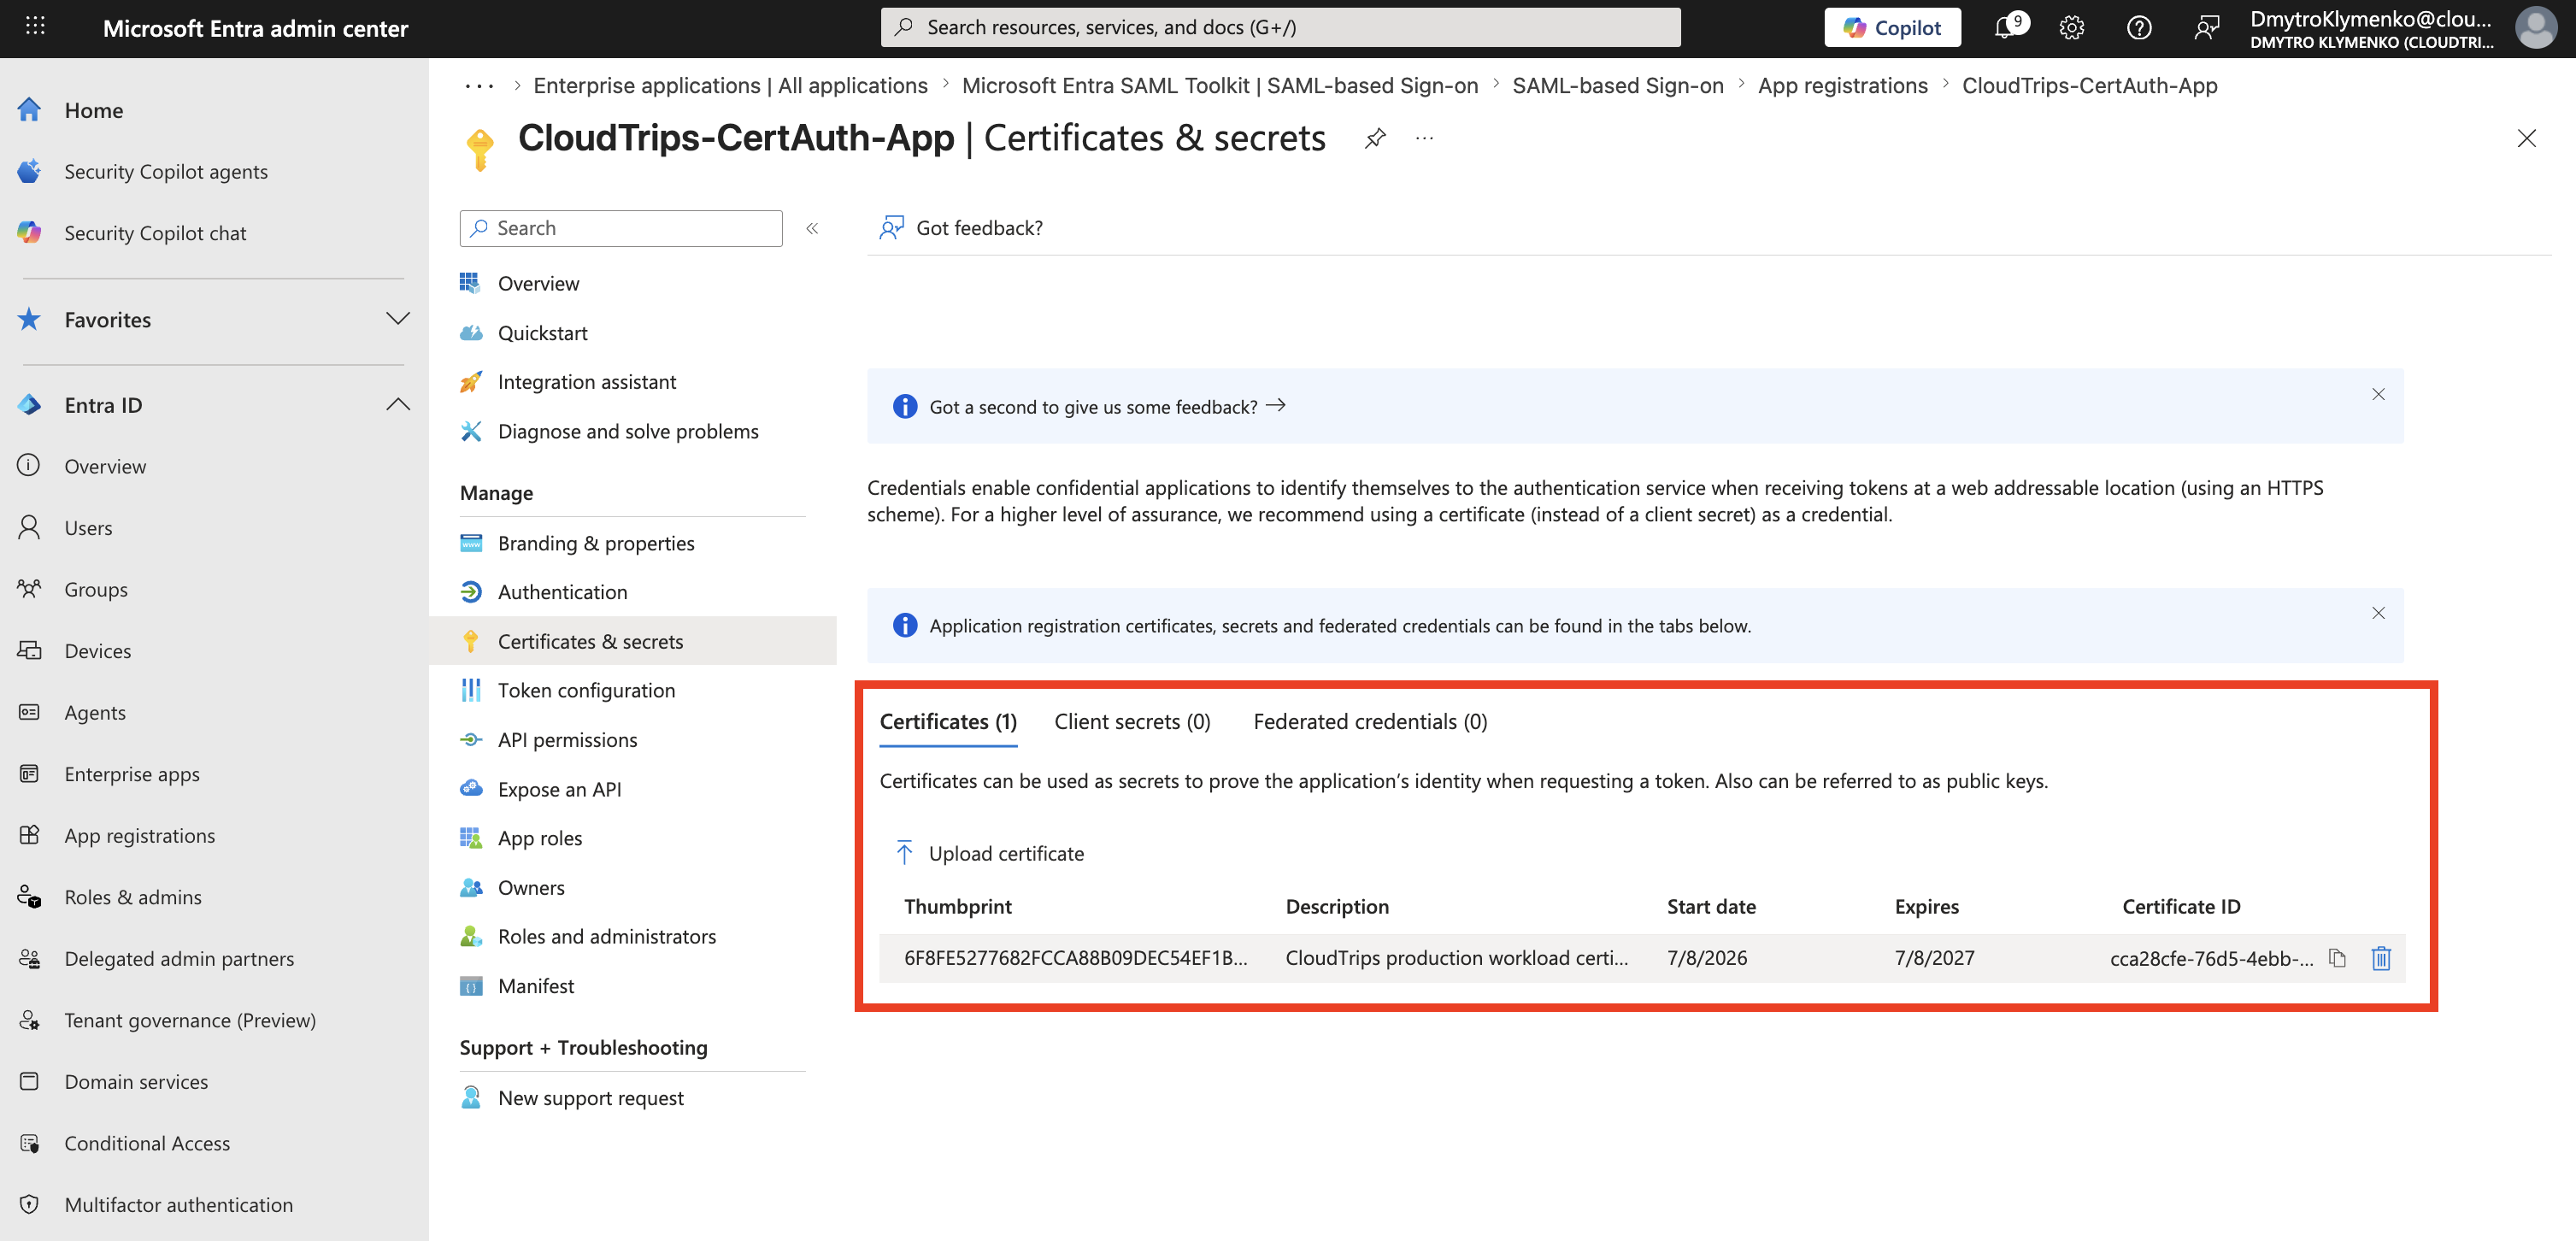Open the account avatar menu
The image size is (2576, 1241).
(x=2536, y=28)
